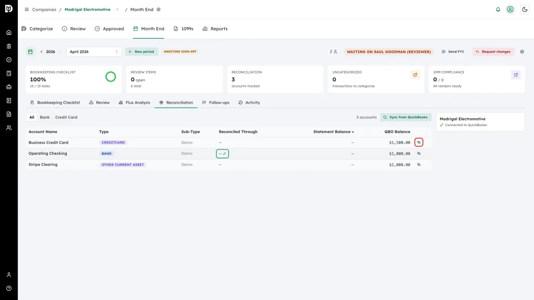The height and width of the screenshot is (300, 534).
Task: Click the green calendar icon by year
Action: (x=30, y=52)
